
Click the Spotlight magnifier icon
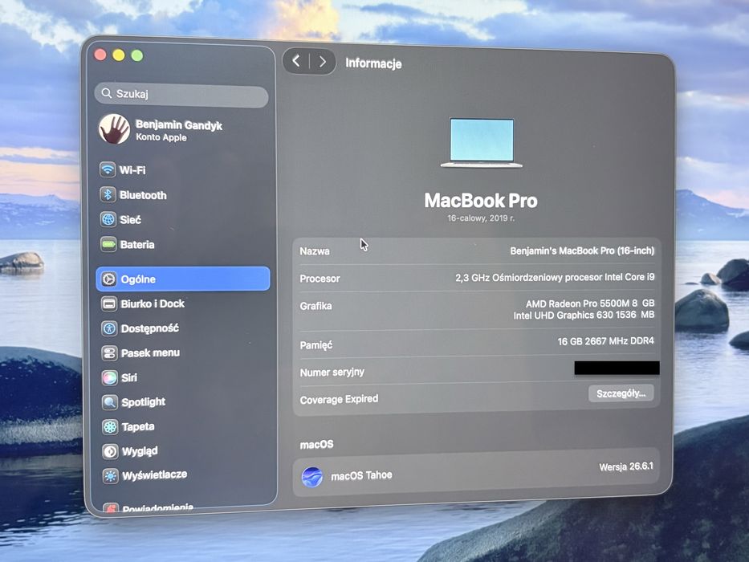[110, 402]
